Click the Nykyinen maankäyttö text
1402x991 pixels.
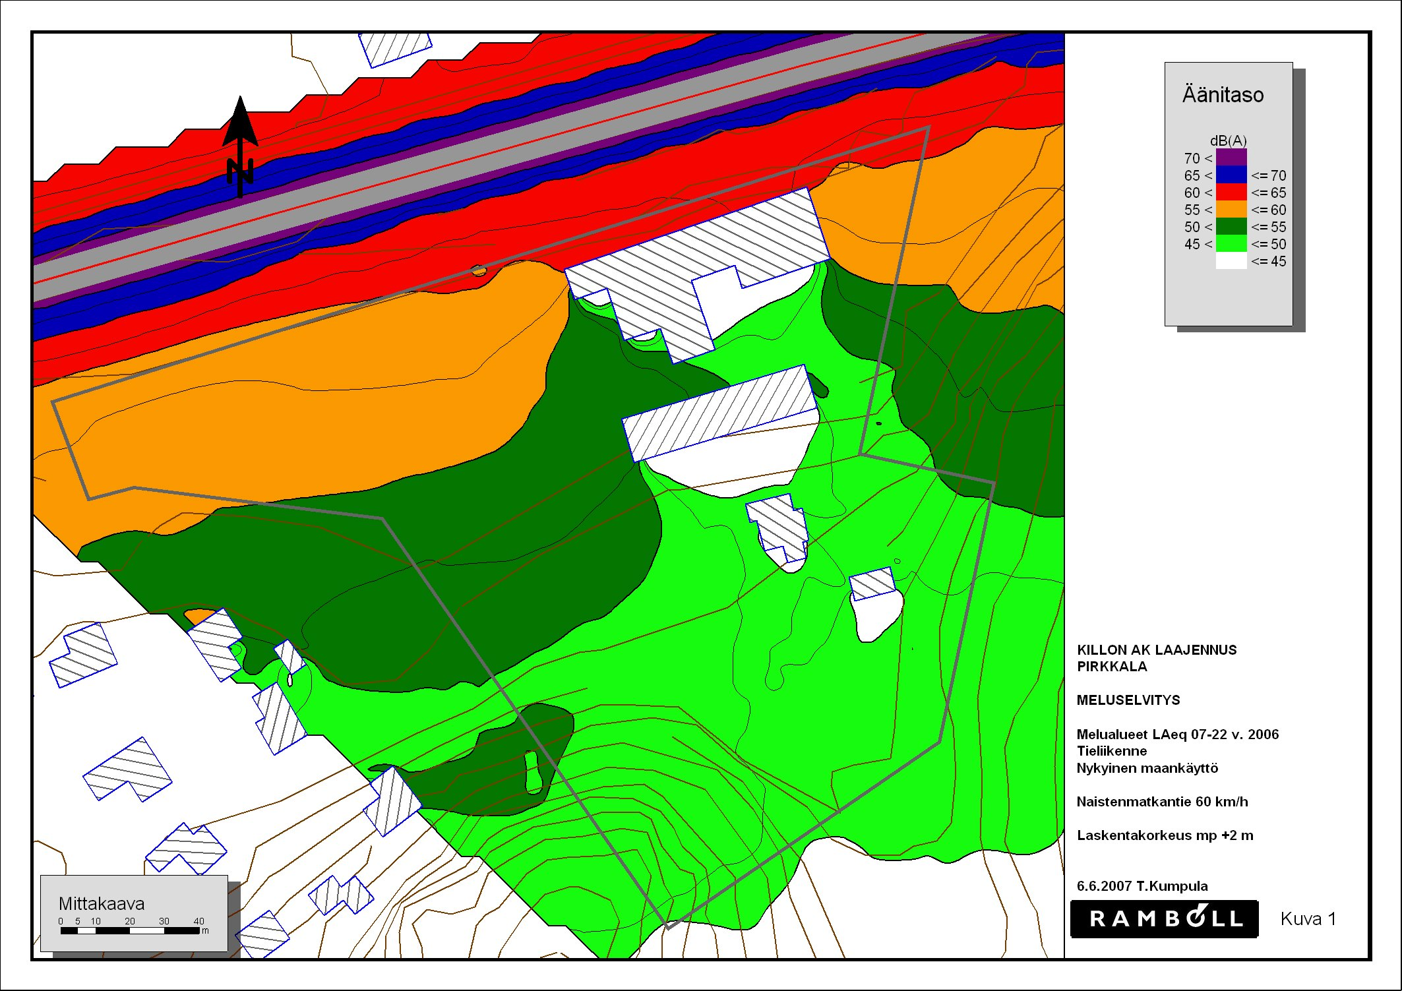click(x=1147, y=768)
